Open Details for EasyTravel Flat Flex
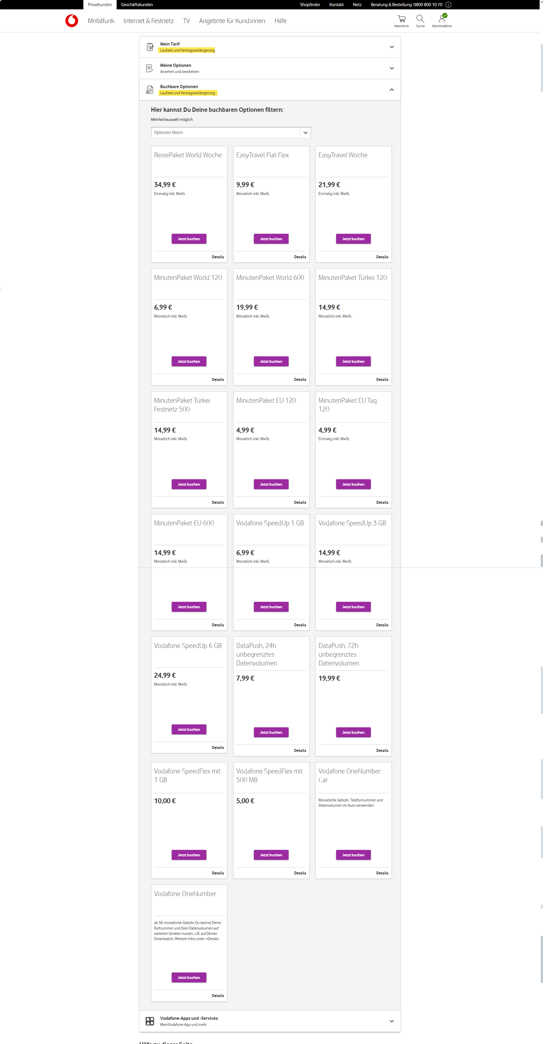Viewport: 544px width, 1044px height. (x=299, y=257)
